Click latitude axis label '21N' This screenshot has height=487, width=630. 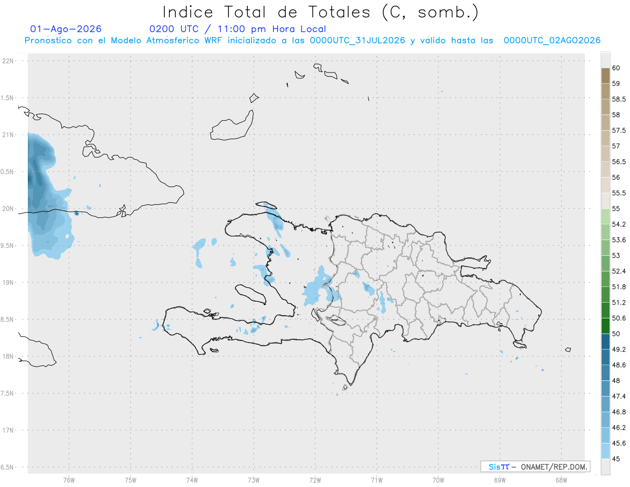pyautogui.click(x=9, y=134)
